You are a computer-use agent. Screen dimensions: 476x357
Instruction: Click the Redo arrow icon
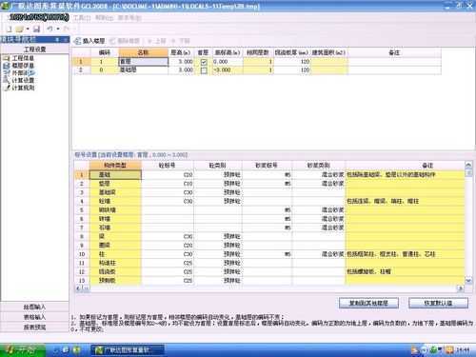(67, 29)
